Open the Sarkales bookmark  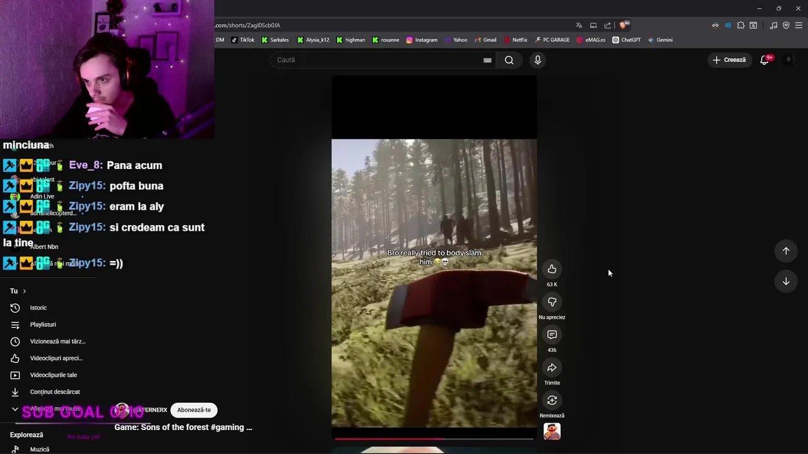(275, 40)
